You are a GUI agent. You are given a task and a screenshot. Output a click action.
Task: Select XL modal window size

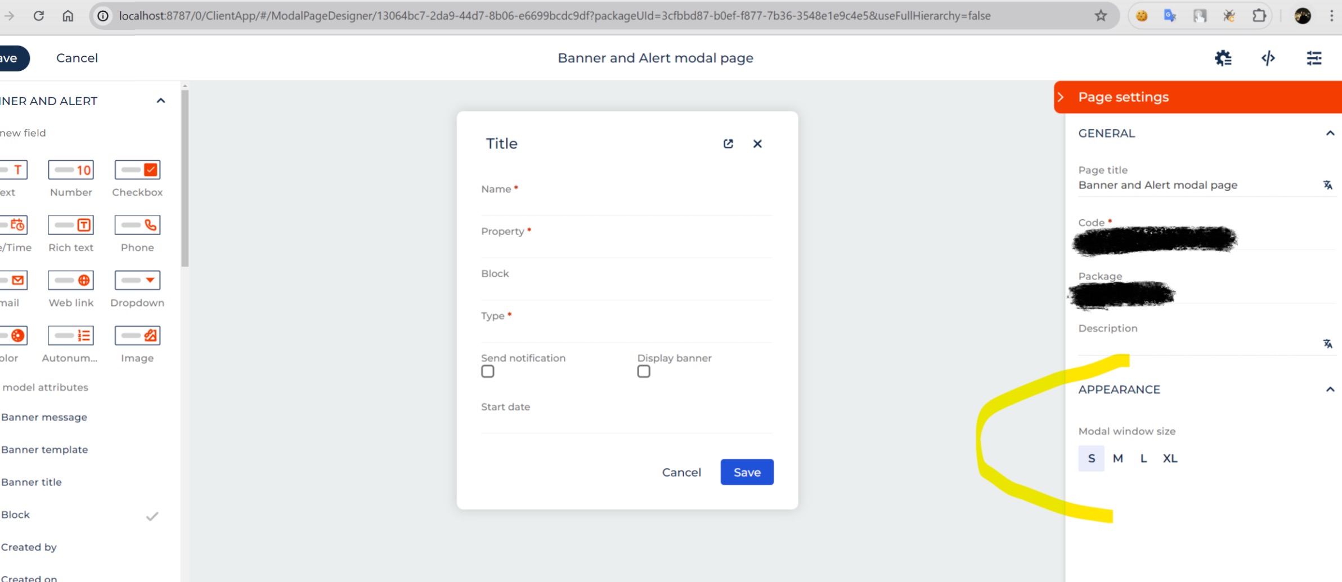(1171, 458)
